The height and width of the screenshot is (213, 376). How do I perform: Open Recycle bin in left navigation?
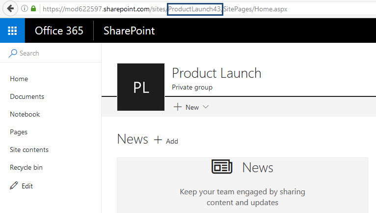tap(26, 168)
